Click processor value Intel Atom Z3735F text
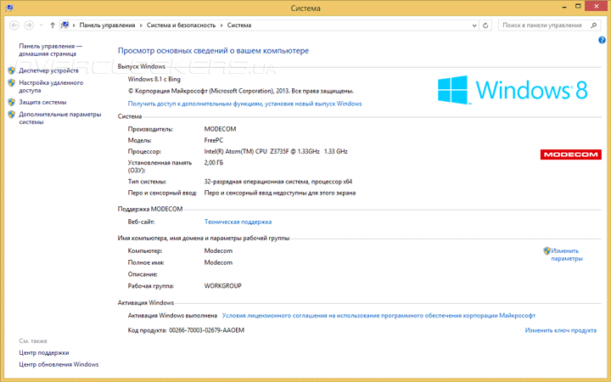This screenshot has height=382, width=611. 276,152
